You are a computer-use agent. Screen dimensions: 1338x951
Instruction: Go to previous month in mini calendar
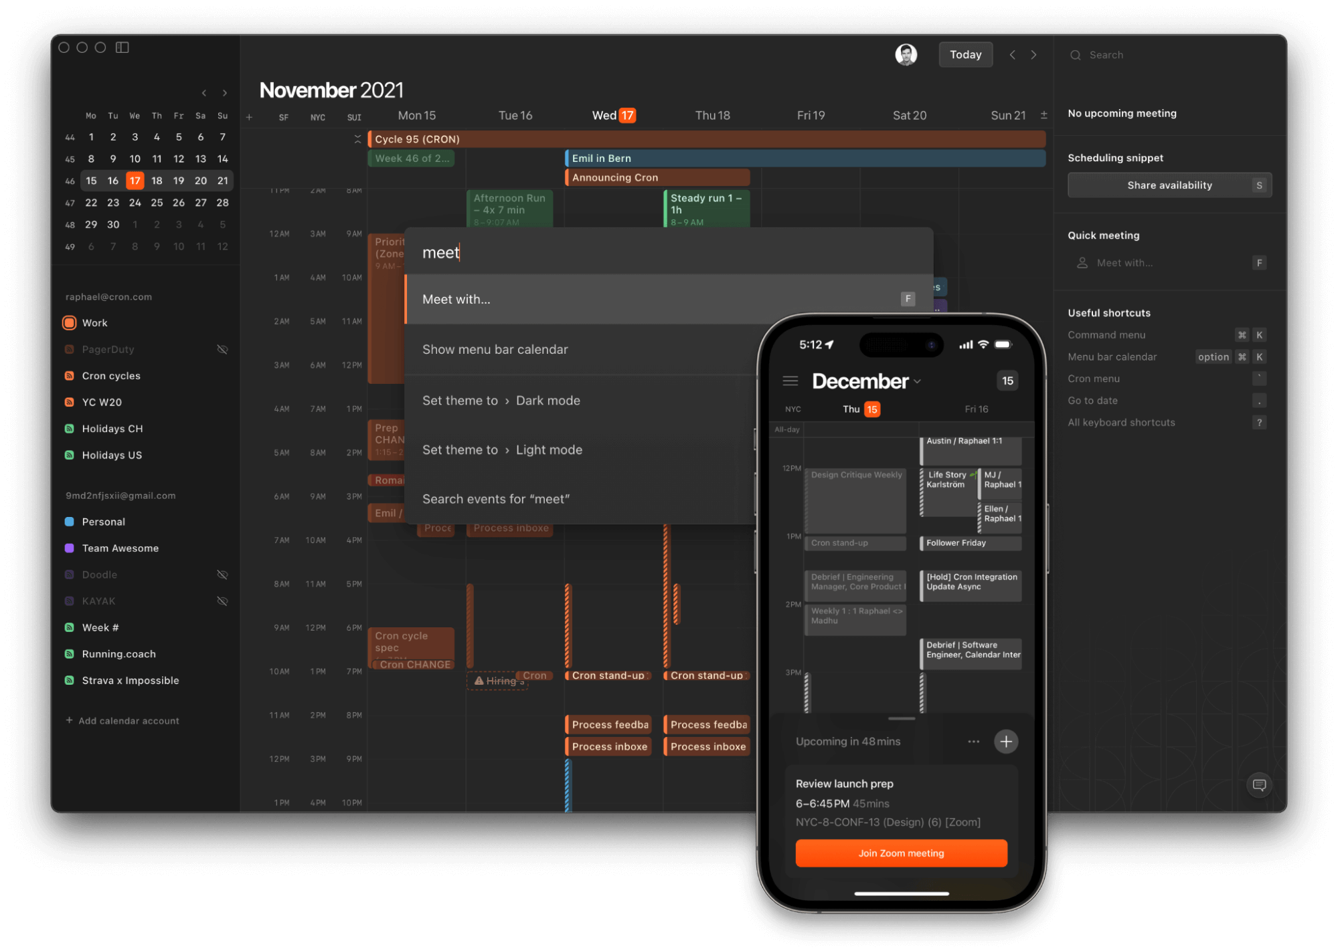click(x=204, y=93)
